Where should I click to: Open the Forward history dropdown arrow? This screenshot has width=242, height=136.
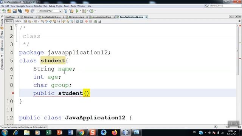(38, 21)
